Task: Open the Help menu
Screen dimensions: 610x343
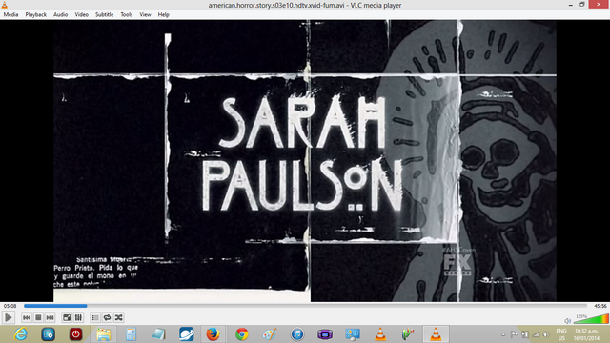Action: tap(163, 15)
